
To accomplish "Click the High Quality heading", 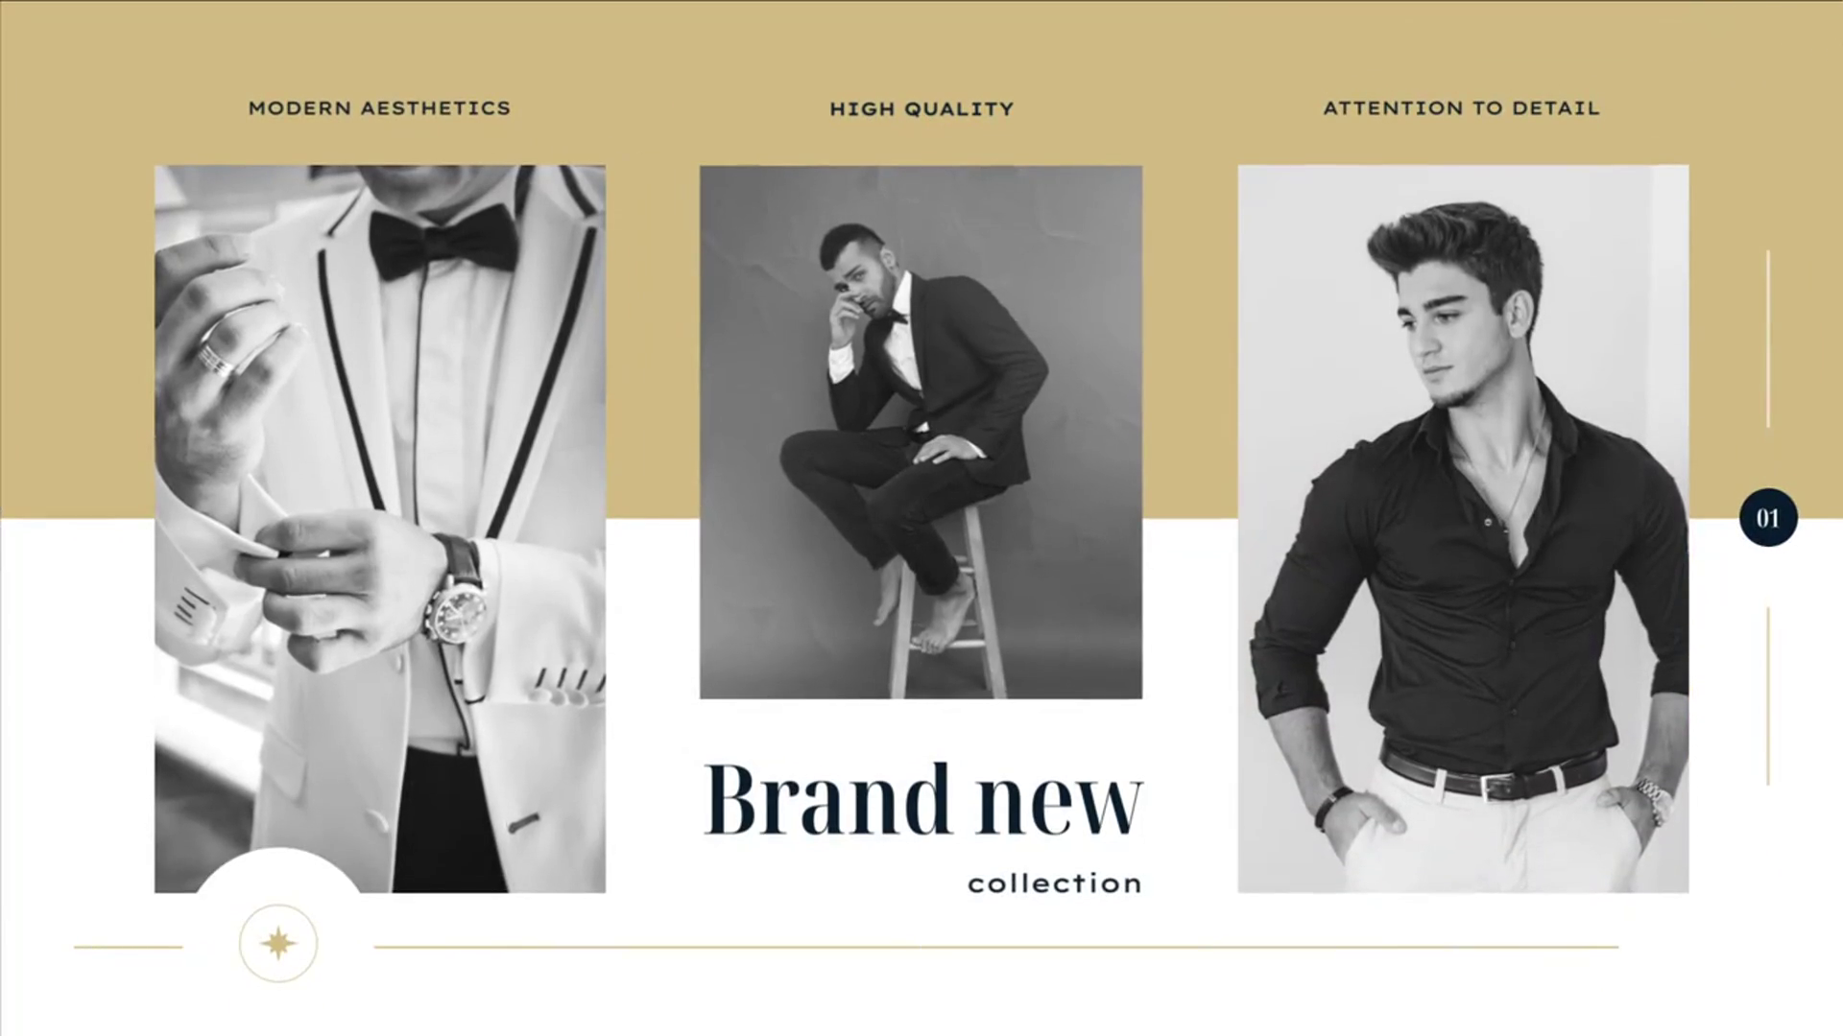I will [x=921, y=109].
